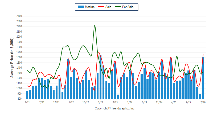Click the Copyright Trendgraphix, Inc. text
Viewport: 213px width, 115px height.
point(115,108)
